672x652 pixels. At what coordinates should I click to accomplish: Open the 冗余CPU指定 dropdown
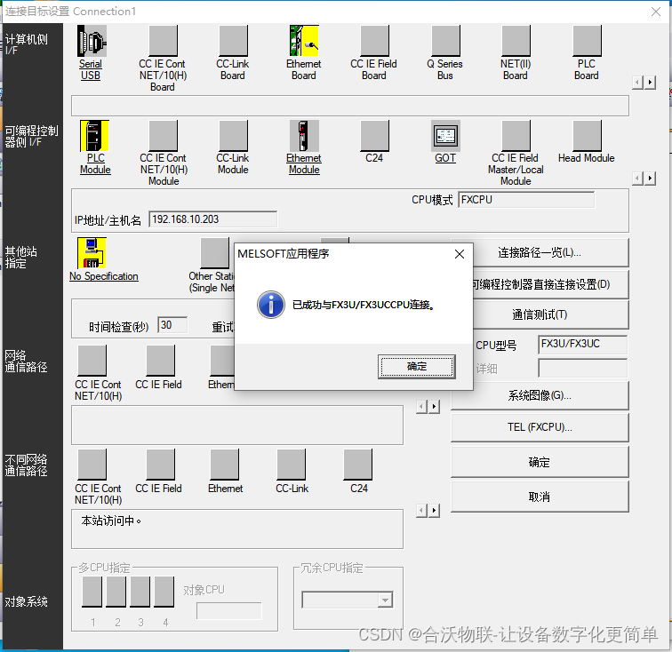(x=385, y=600)
